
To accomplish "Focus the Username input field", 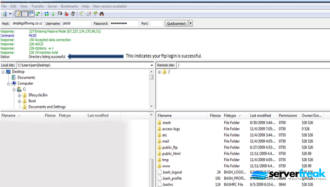I will [76, 23].
